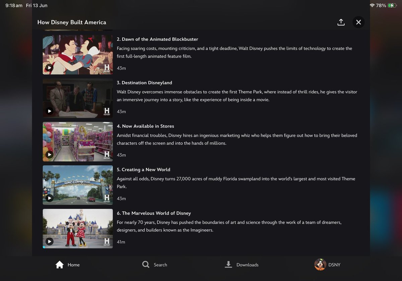
Task: Tap the Wi-Fi icon in the status bar
Action: coord(372,5)
